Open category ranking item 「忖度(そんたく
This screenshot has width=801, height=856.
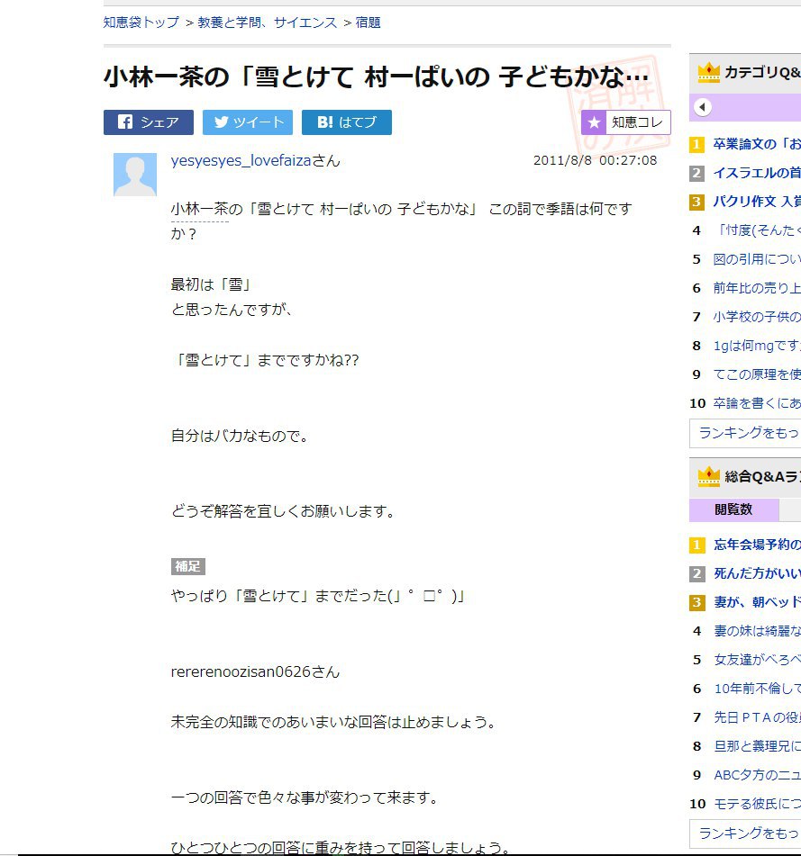point(757,230)
